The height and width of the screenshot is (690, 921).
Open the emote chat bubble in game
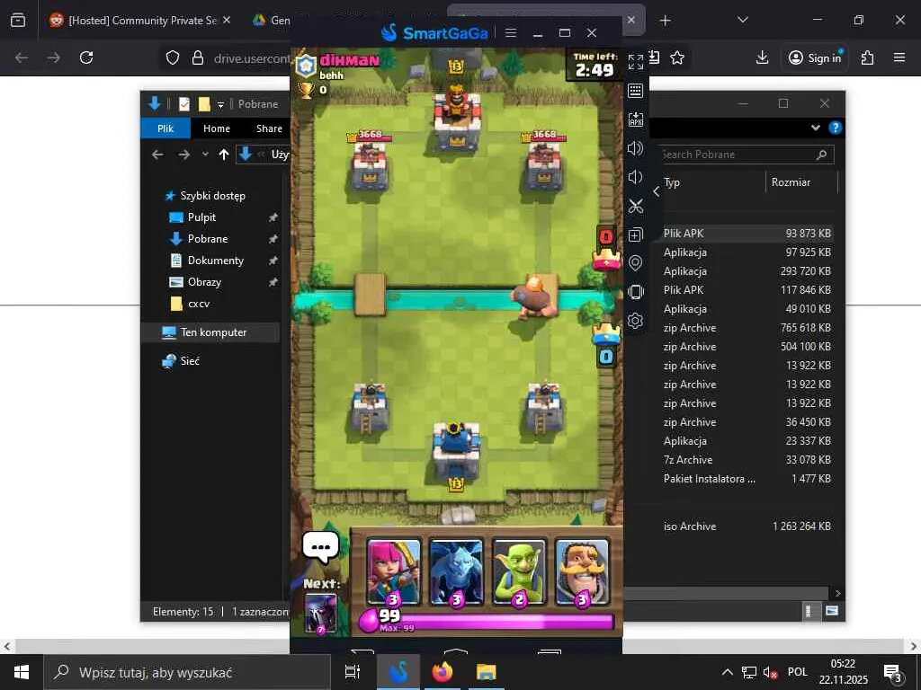[320, 547]
